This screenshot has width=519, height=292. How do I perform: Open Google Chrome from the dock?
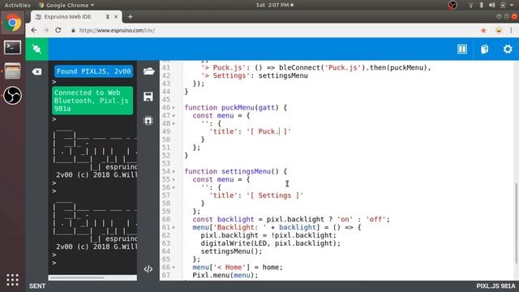pos(13,23)
